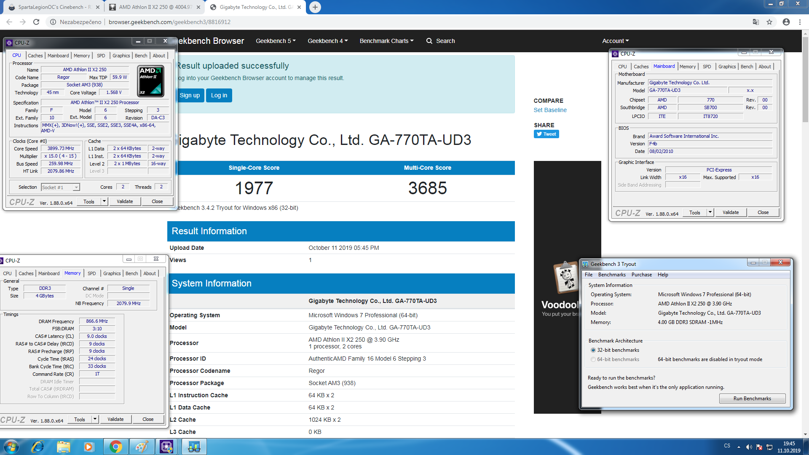
Task: Click the translate page icon
Action: 756,22
